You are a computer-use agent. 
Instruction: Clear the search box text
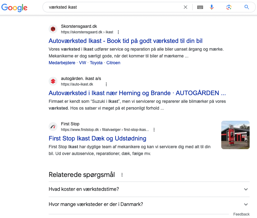186,7
